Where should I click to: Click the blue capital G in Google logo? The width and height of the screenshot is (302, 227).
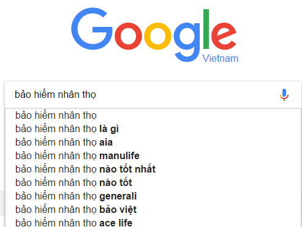pyautogui.click(x=92, y=29)
